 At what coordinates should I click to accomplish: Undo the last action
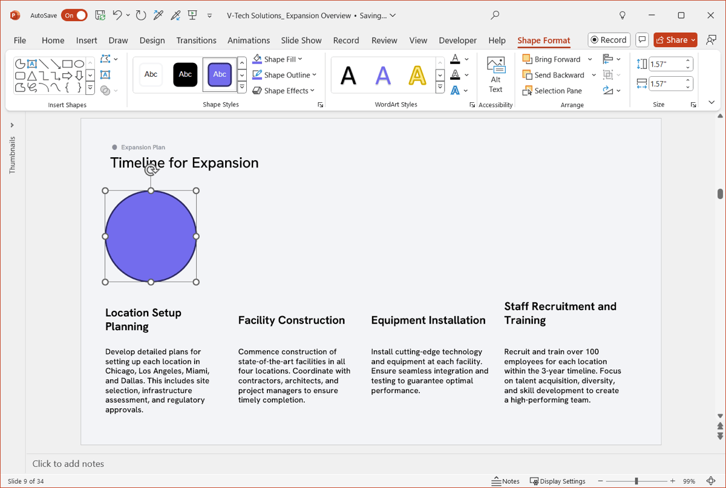(x=117, y=15)
